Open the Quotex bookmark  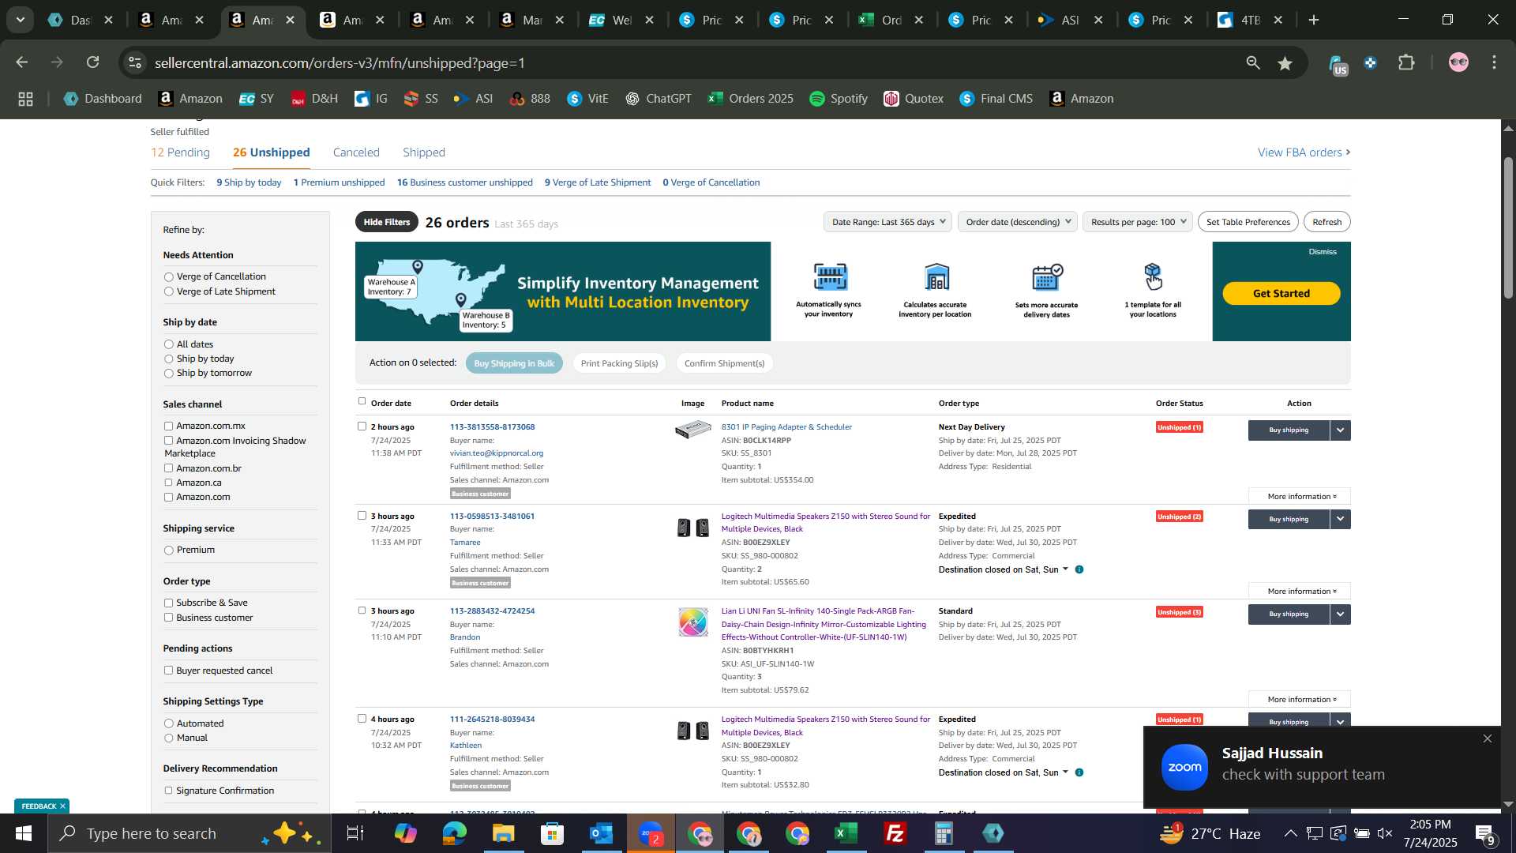(914, 99)
